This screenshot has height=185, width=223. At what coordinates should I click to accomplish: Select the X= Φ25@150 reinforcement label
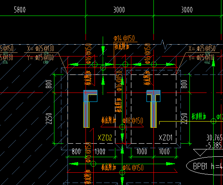pos(202,49)
